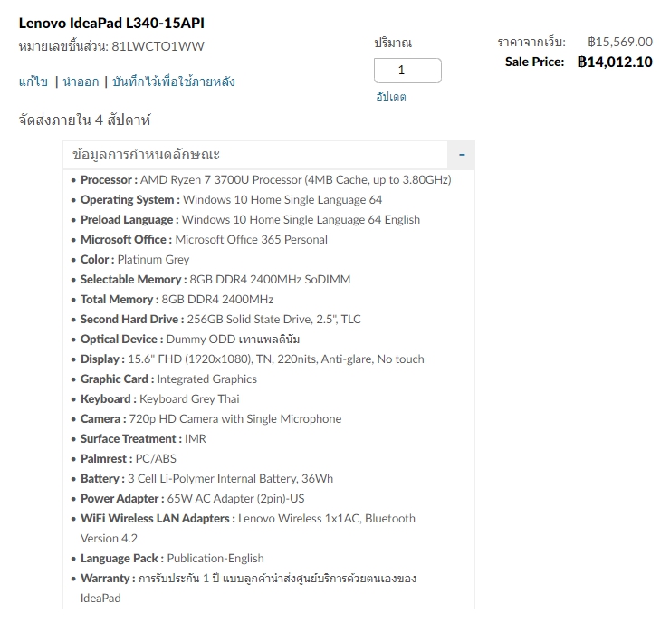Click the ปริมาณ quantity label
The height and width of the screenshot is (623, 660).
(x=393, y=43)
